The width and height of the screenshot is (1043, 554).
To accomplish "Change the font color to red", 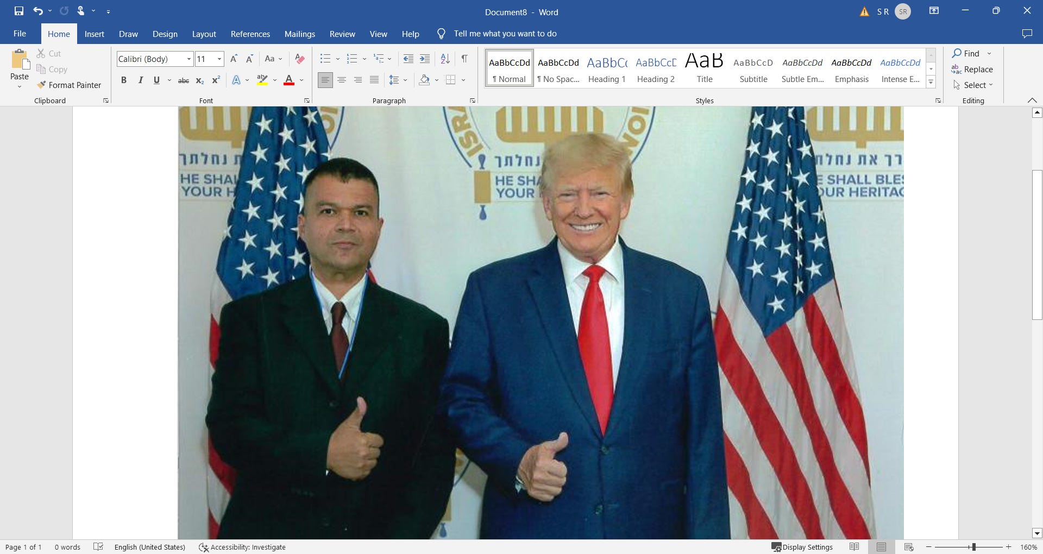I will point(290,80).
